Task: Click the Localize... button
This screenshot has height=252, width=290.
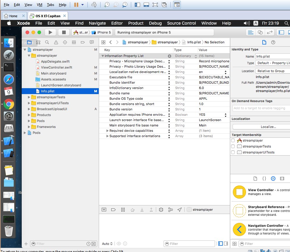Action: click(268, 127)
